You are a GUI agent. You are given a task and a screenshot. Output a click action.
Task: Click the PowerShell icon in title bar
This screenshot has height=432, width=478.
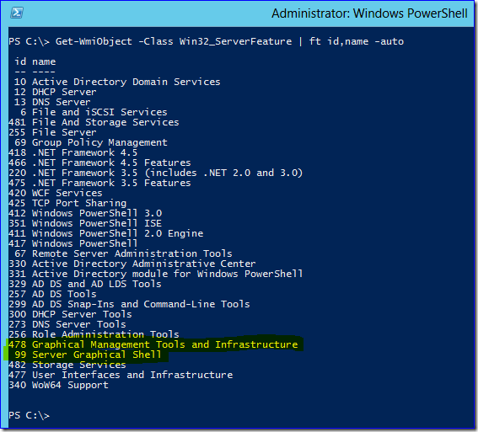(17, 13)
